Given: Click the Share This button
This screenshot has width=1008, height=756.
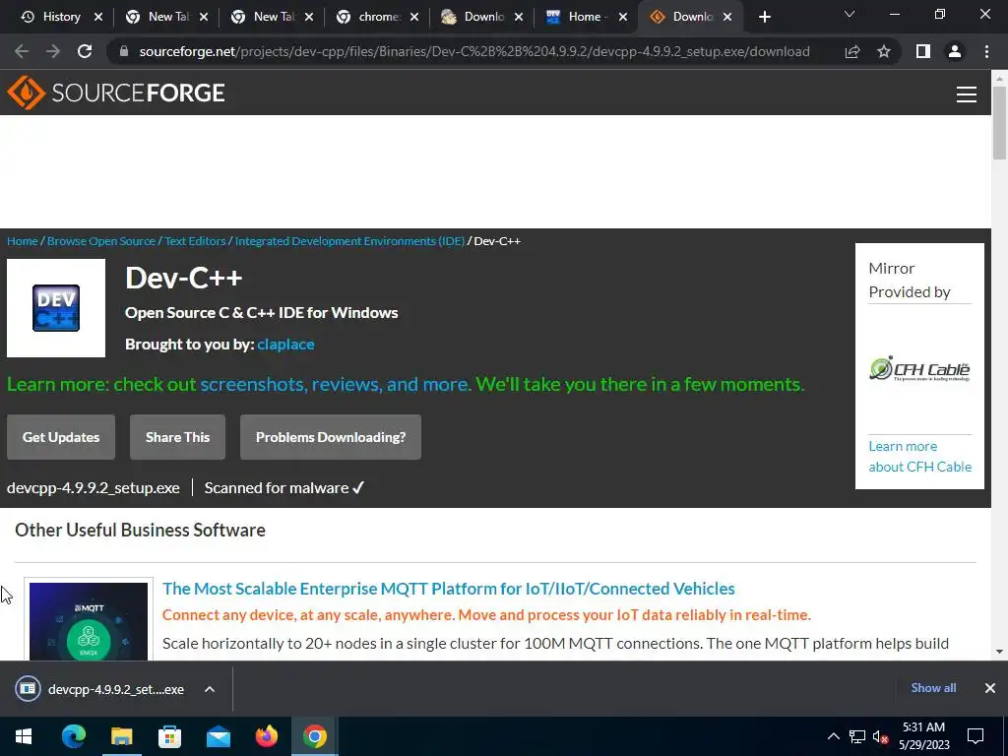Looking at the screenshot, I should point(177,437).
